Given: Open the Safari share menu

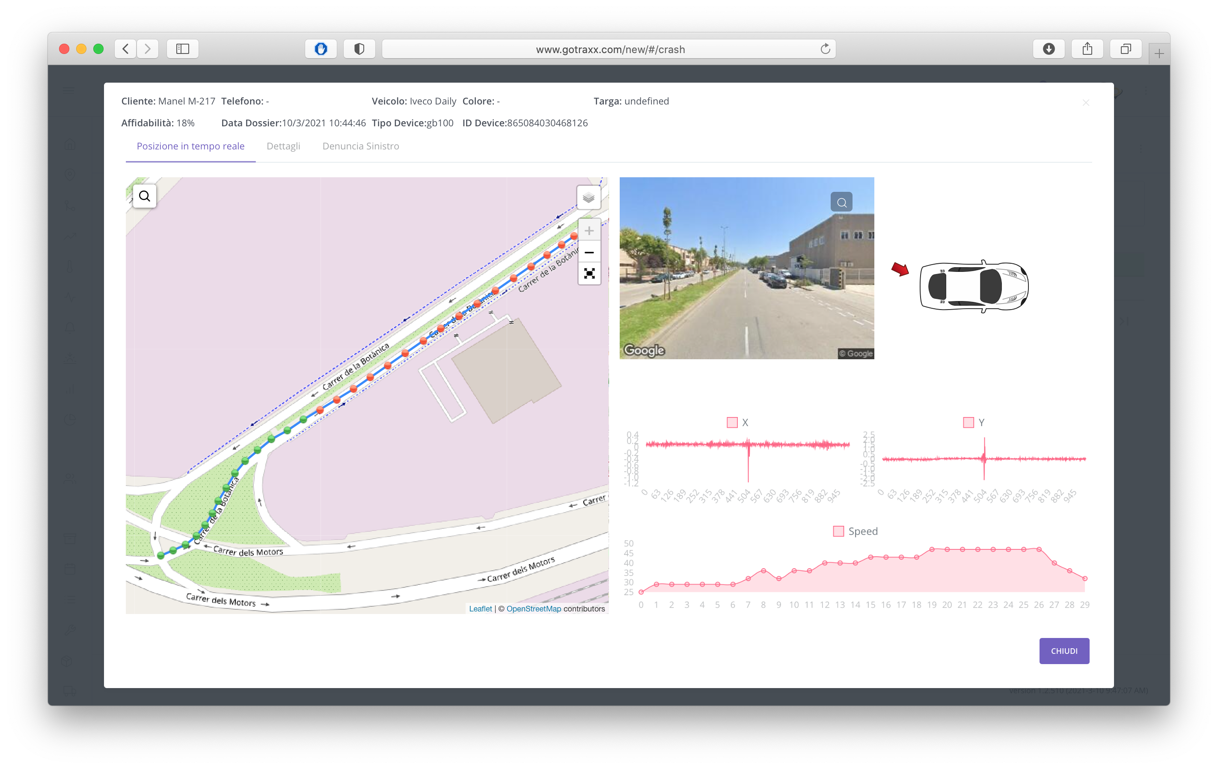Looking at the screenshot, I should tap(1087, 49).
